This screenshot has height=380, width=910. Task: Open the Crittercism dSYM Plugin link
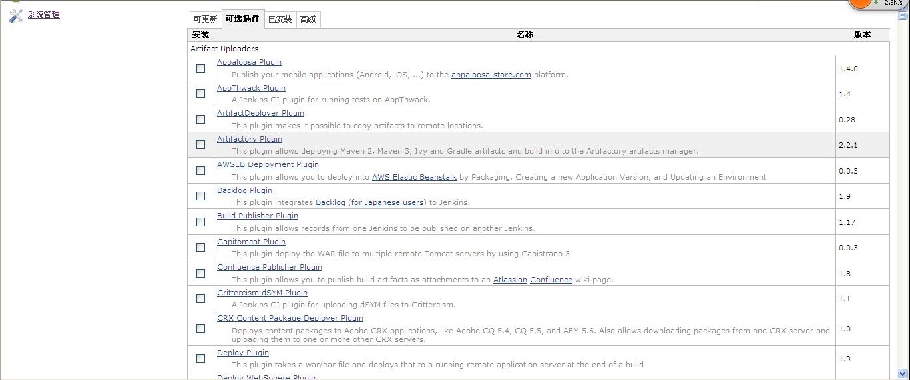pyautogui.click(x=262, y=293)
